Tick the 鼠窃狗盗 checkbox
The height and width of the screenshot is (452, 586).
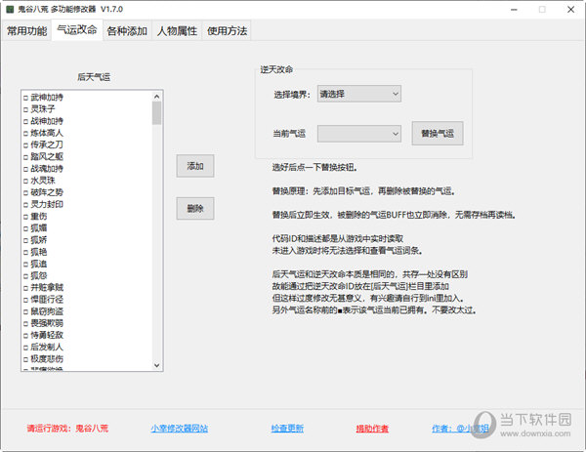point(25,312)
